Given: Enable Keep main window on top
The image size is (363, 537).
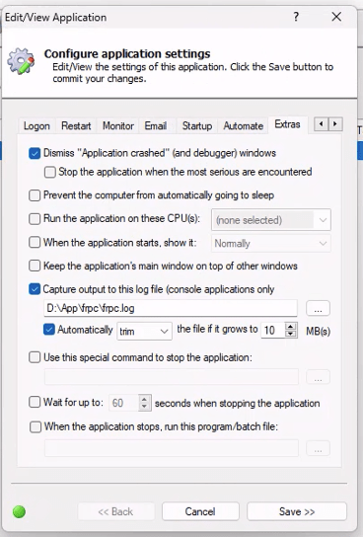Looking at the screenshot, I should pyautogui.click(x=35, y=266).
